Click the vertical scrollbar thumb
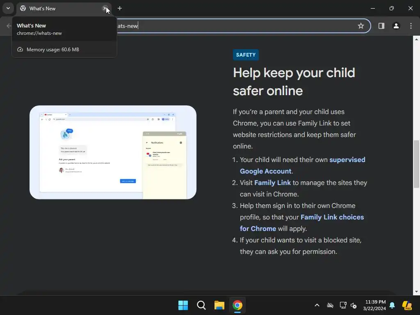The height and width of the screenshot is (315, 420). click(417, 164)
